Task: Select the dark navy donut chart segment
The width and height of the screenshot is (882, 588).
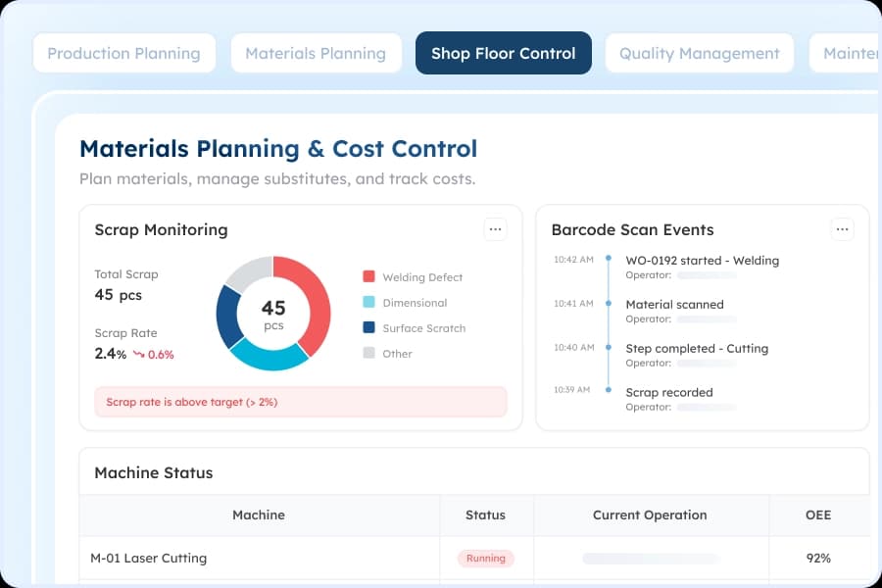Action: click(x=226, y=318)
